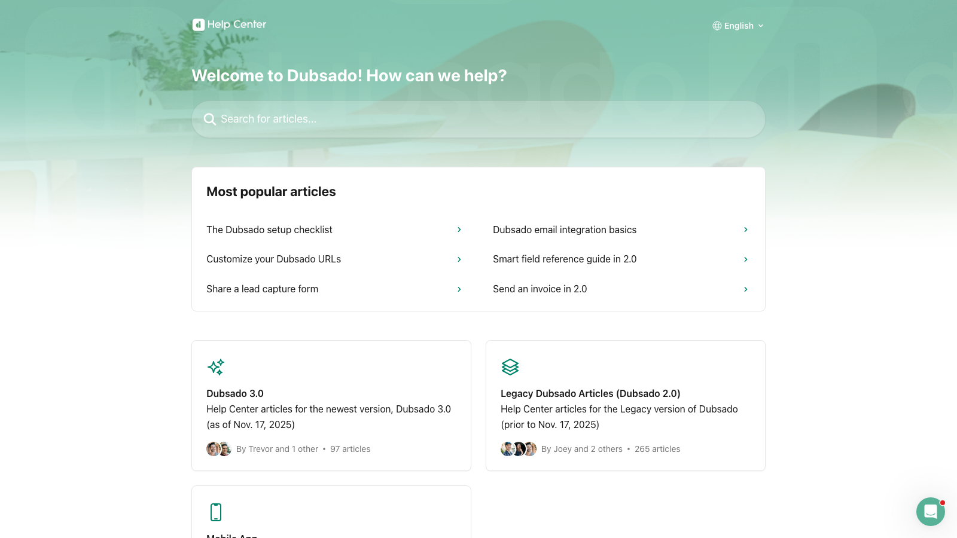Click the mobile phone icon on Mobile App card
This screenshot has width=957, height=538.
pos(216,512)
